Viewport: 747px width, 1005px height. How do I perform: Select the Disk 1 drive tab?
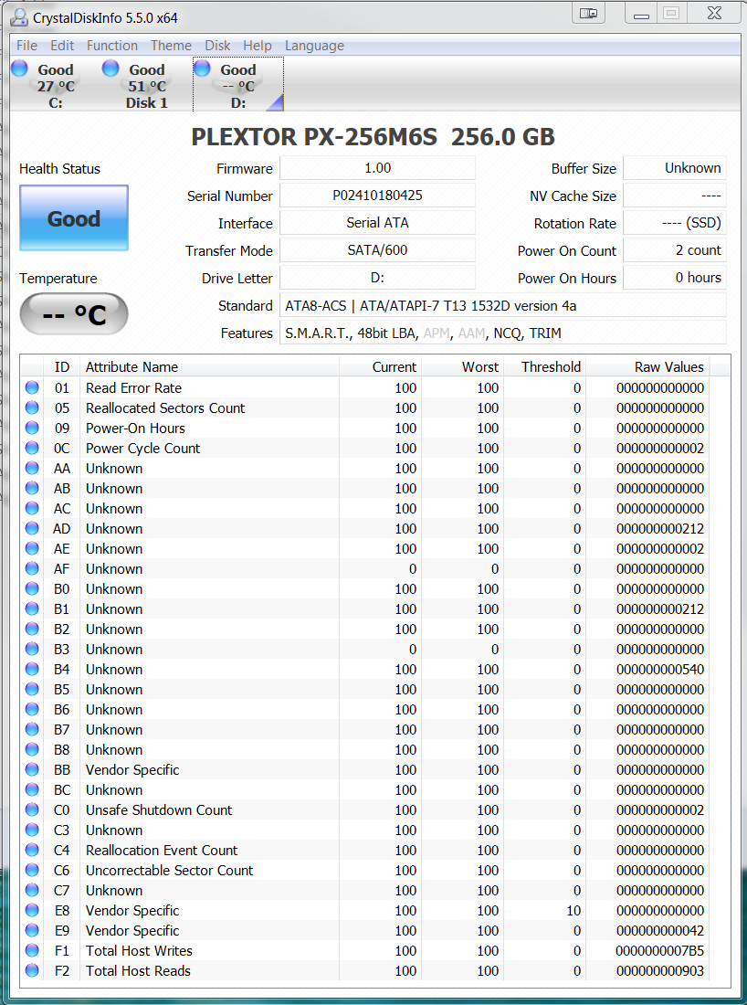(146, 85)
